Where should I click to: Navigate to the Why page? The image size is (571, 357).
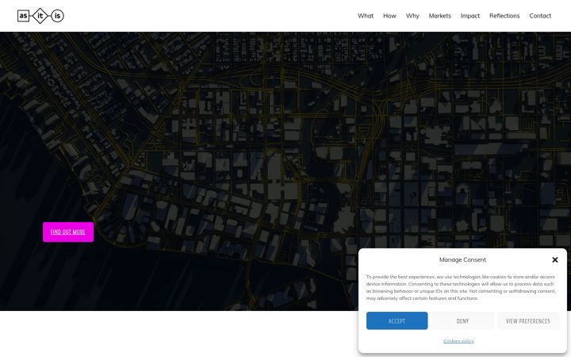pyautogui.click(x=412, y=16)
